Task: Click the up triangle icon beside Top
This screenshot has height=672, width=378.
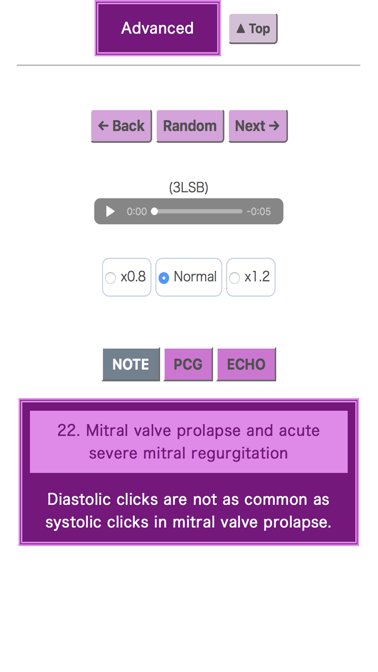Action: [241, 29]
